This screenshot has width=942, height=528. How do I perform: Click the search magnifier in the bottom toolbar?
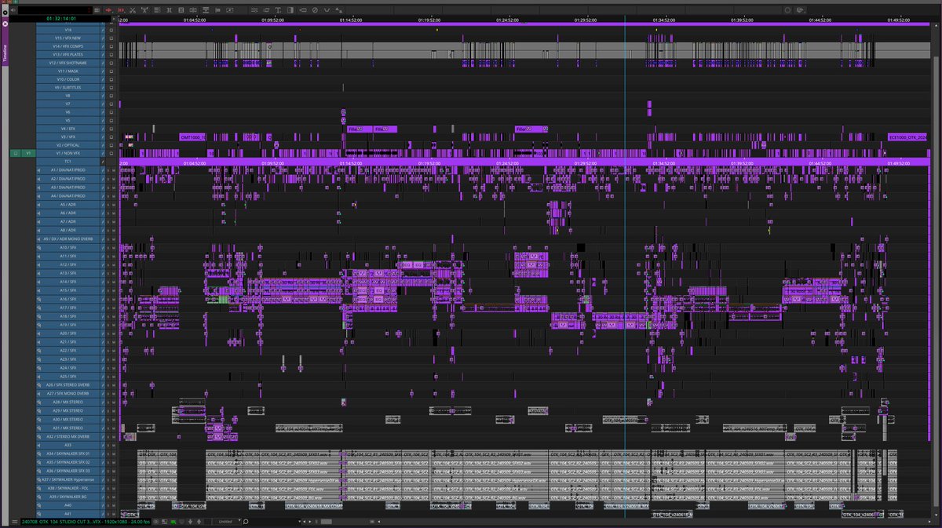(246, 521)
